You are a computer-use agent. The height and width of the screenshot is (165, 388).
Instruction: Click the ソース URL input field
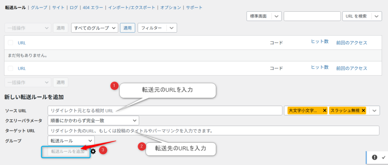165,111
